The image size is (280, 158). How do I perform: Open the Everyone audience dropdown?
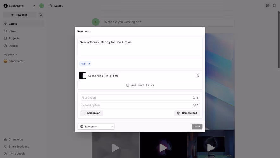(x=96, y=127)
